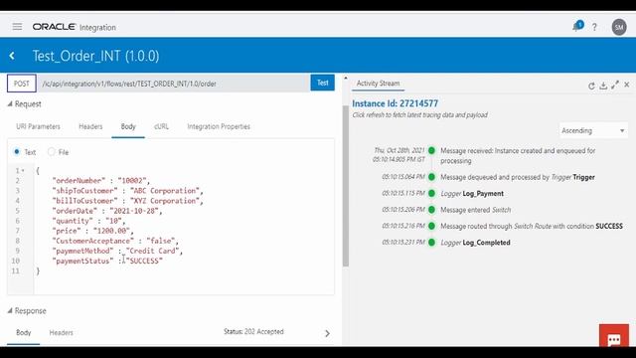Click the Test_Order_INT (1.0.0) title
Viewport: 636px width, 358px height.
(95, 56)
